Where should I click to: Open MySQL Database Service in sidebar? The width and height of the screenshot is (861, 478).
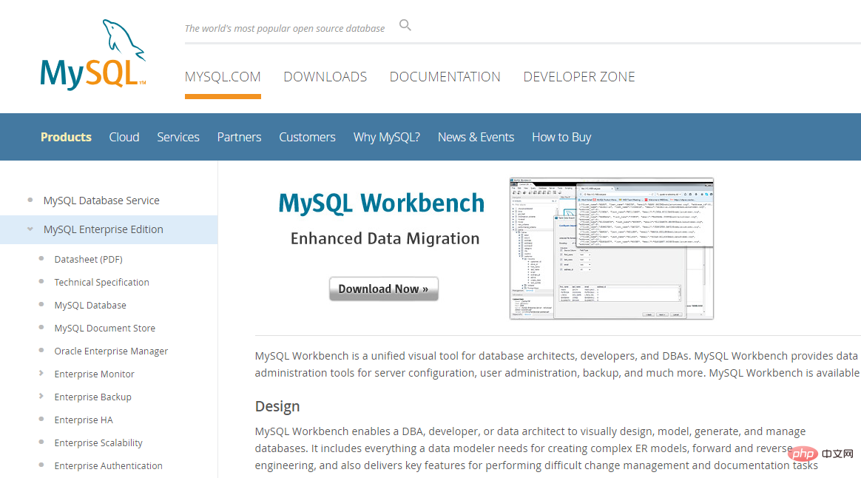(101, 201)
